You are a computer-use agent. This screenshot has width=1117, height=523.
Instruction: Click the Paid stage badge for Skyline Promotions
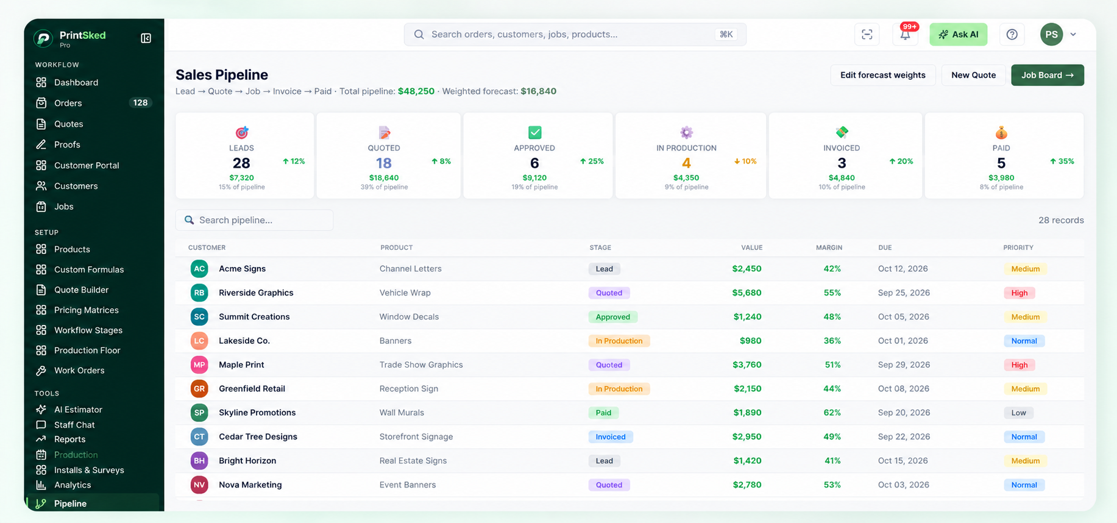click(603, 413)
